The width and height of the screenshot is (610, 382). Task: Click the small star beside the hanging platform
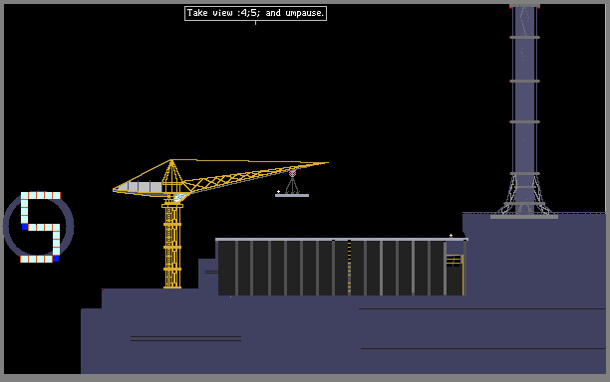point(278,191)
